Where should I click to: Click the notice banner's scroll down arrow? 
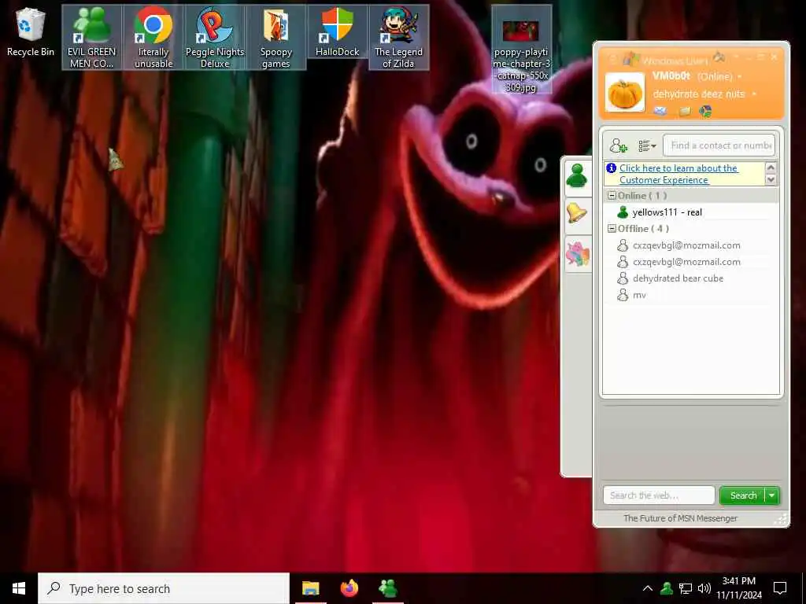771,179
